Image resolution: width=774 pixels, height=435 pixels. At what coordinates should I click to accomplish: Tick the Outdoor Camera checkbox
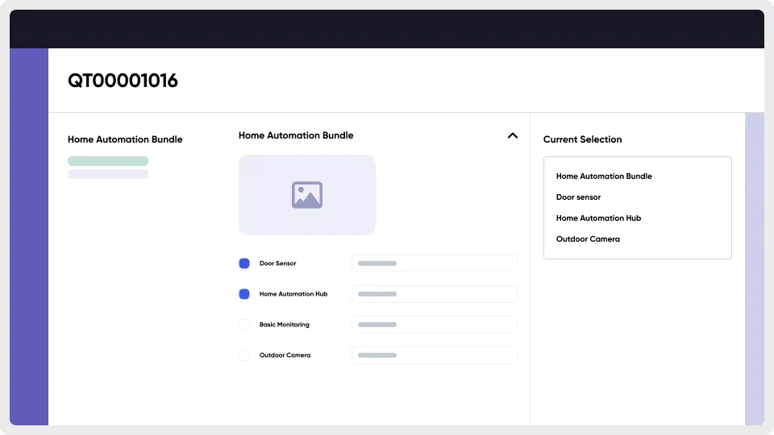click(x=244, y=355)
